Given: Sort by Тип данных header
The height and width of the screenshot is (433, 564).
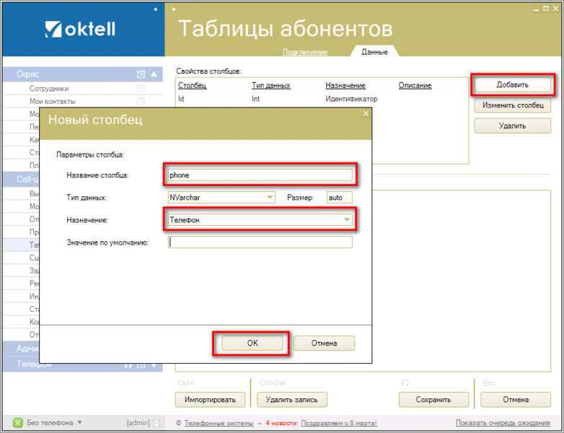Looking at the screenshot, I should 271,85.
